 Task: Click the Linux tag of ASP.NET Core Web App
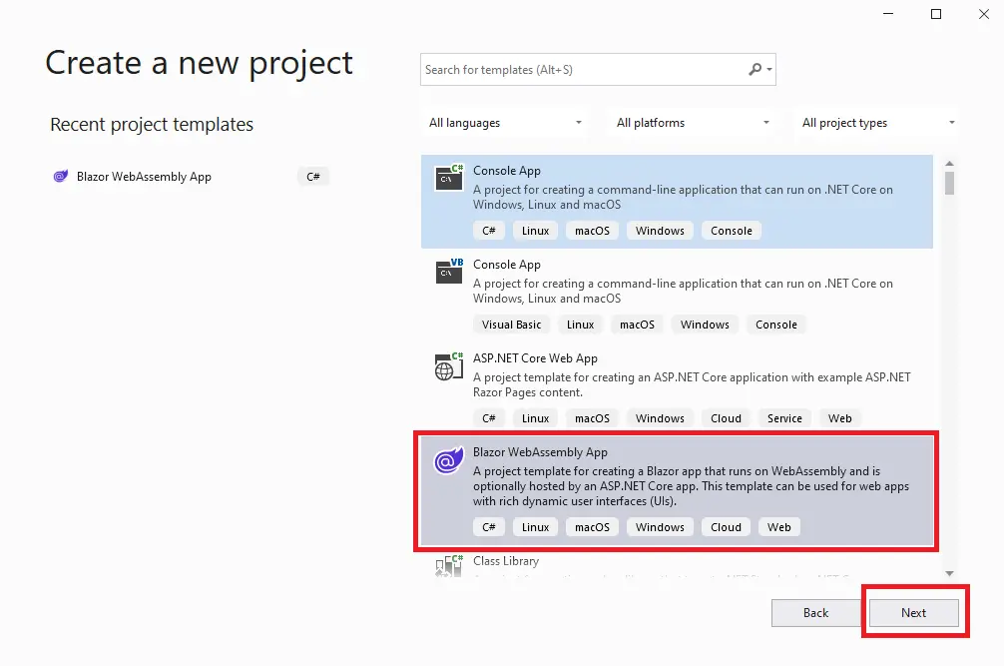535,418
